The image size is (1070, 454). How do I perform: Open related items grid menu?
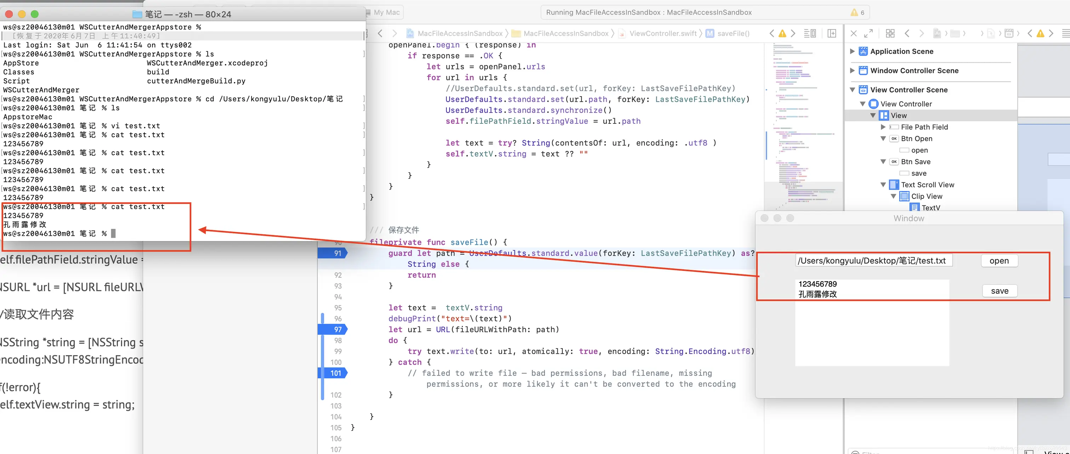pos(890,34)
